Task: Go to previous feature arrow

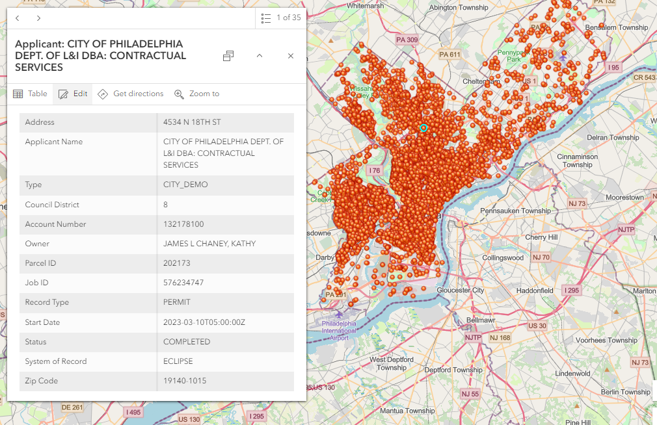Action: click(18, 18)
